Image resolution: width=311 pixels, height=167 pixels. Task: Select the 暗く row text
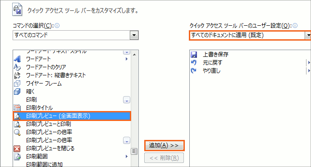(31, 92)
